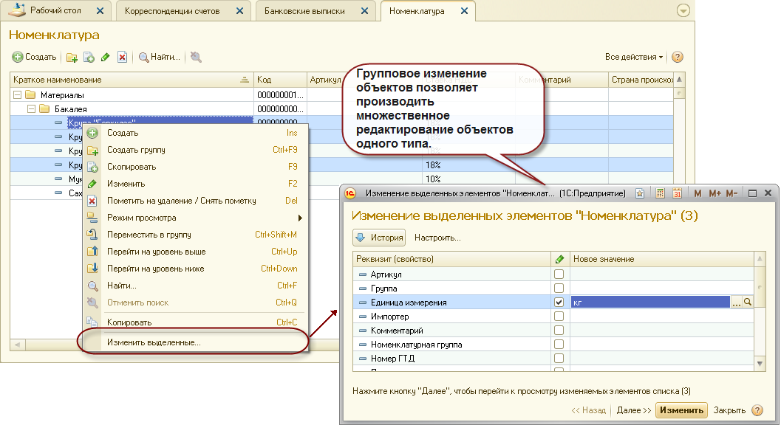Click the help question mark near Все действия
Viewport: 781px width, 425px height.
pos(677,57)
